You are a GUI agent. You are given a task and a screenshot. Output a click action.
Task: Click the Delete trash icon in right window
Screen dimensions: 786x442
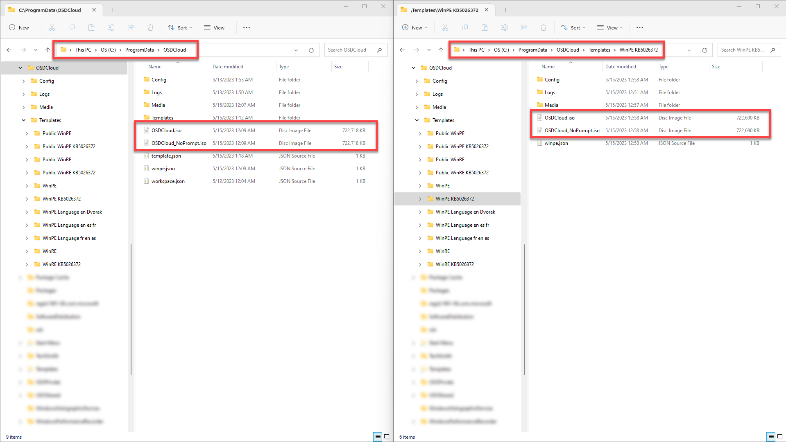(543, 28)
